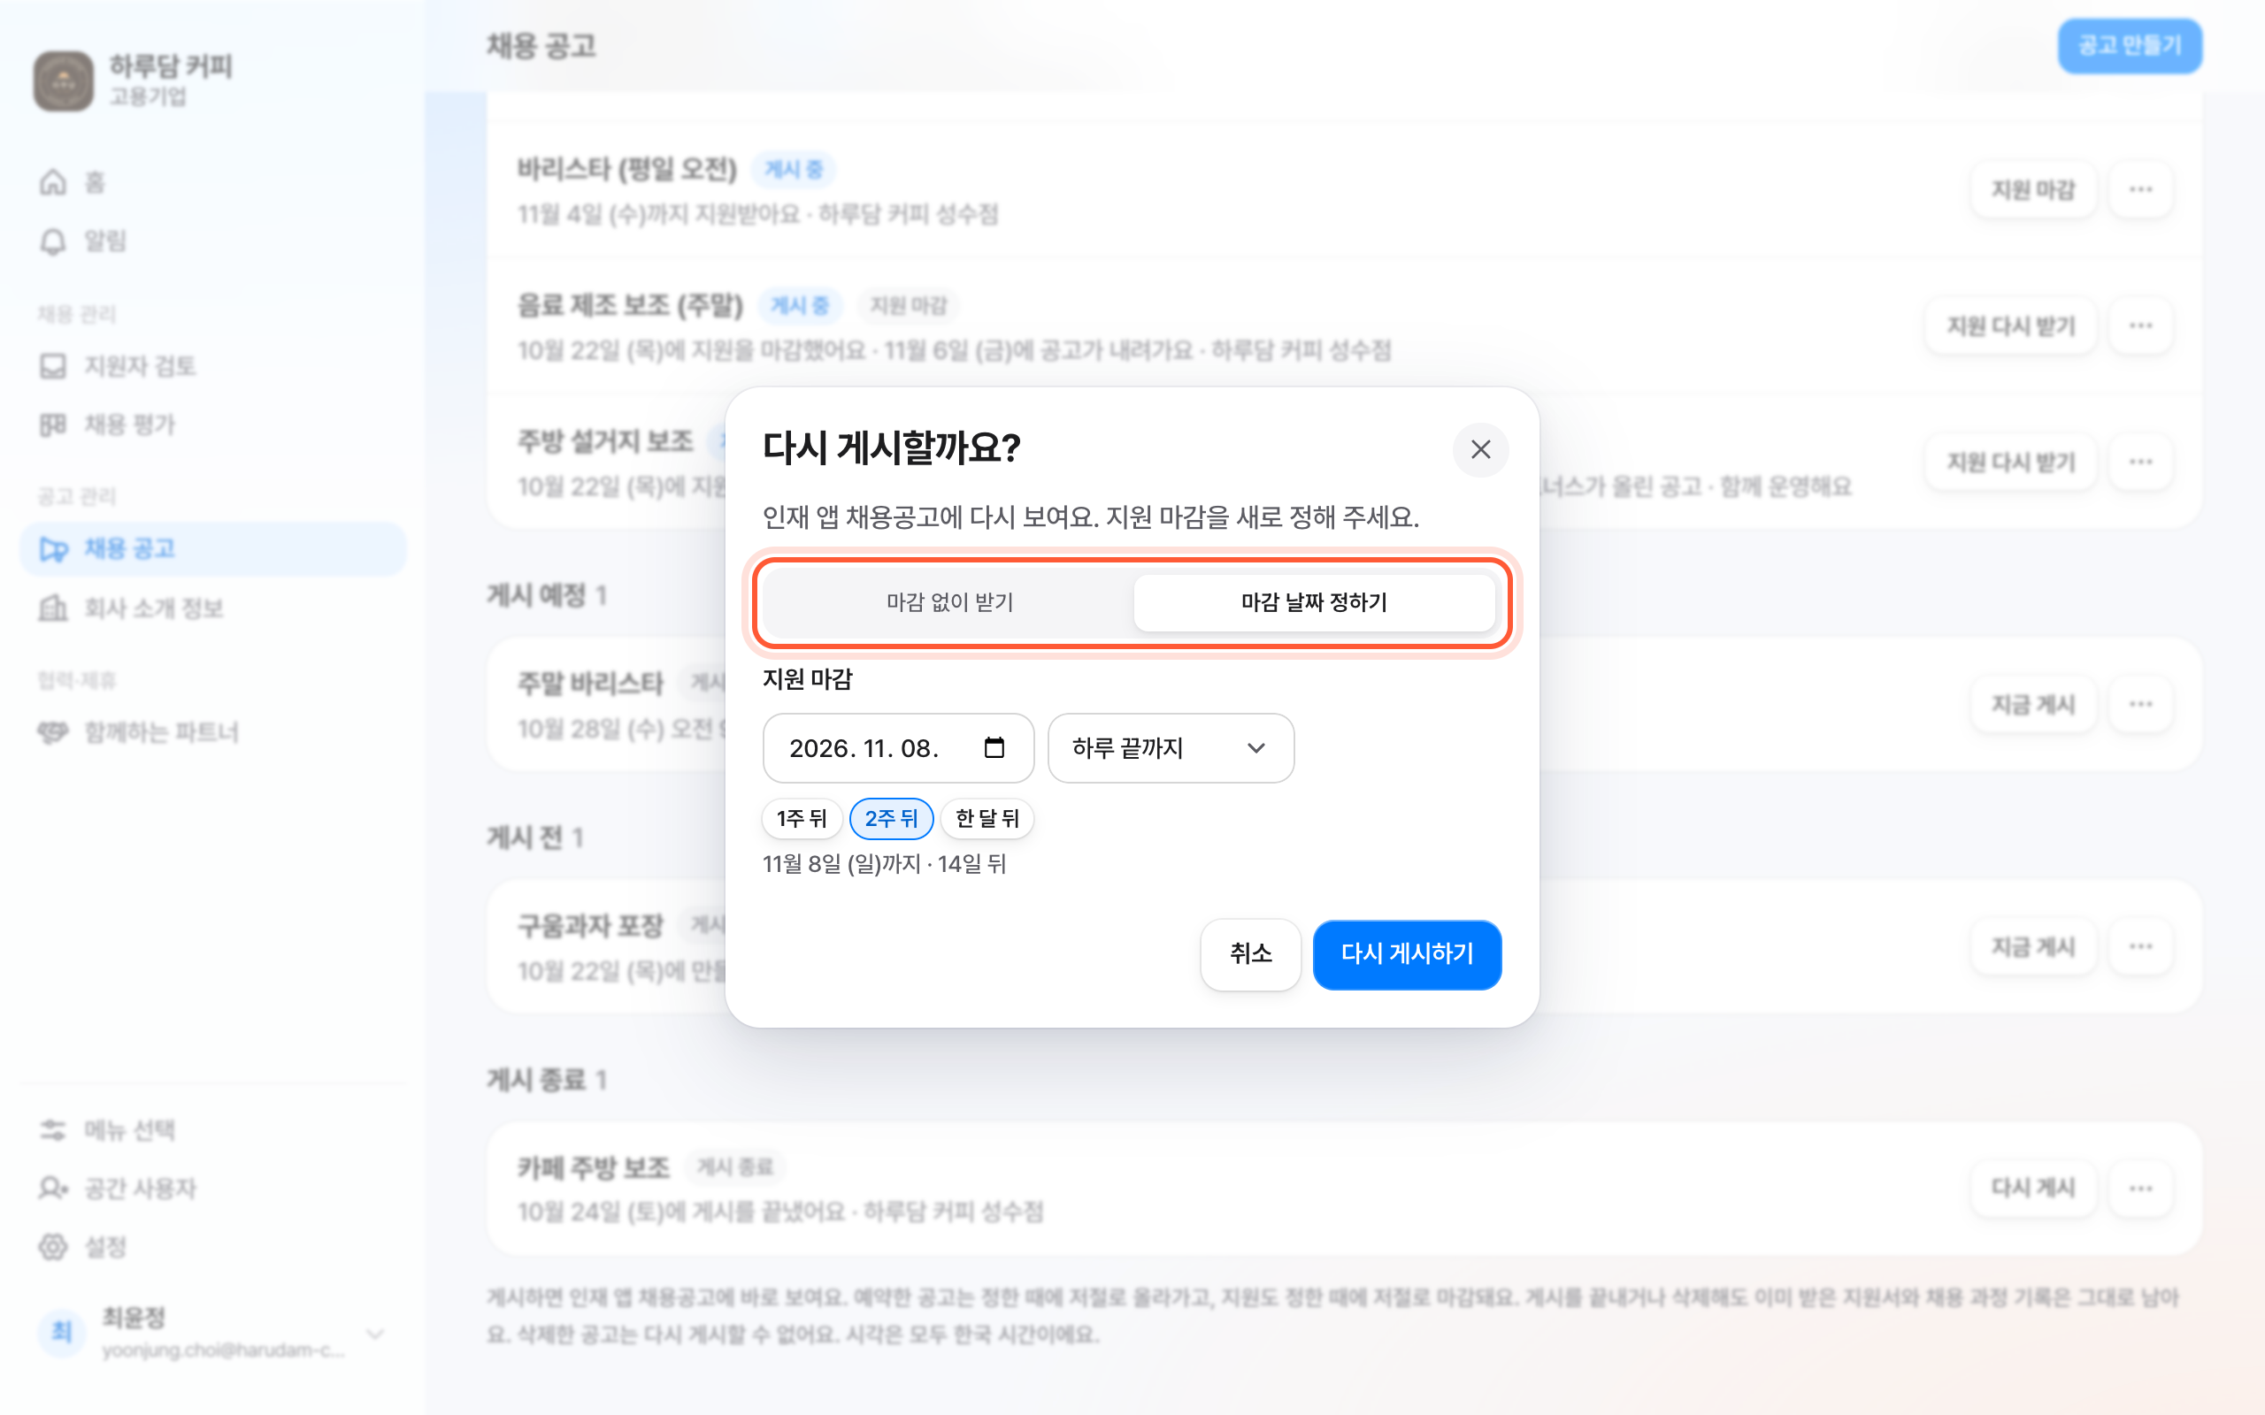Click 지원 마감 for 바리스타 (평일 오전)
Screen dimensions: 2265x1415
(2033, 189)
